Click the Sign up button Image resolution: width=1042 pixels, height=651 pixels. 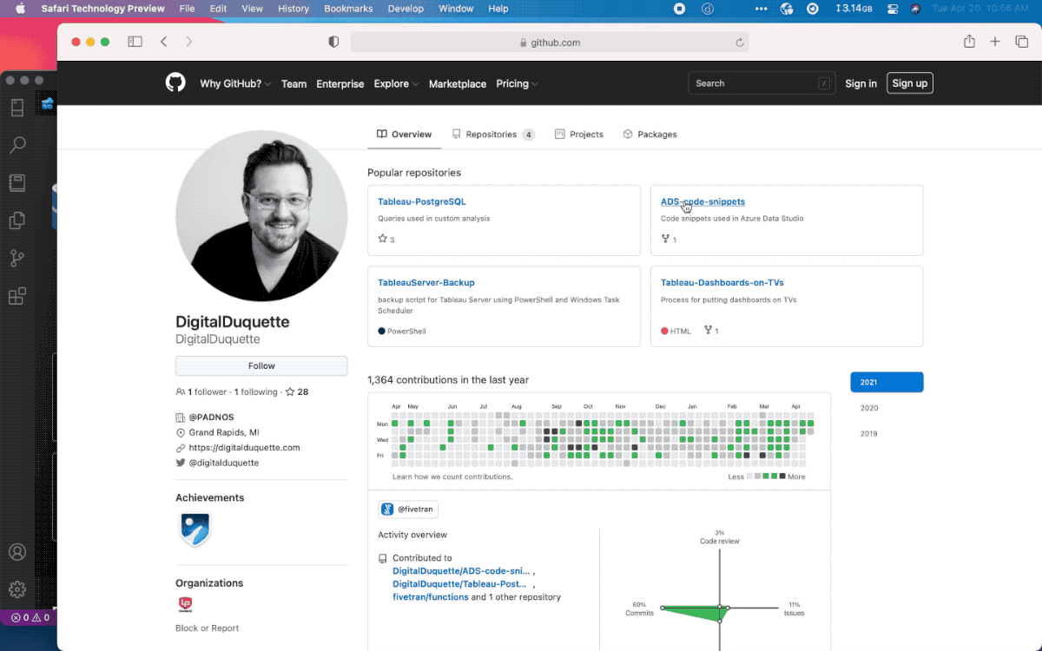(909, 83)
